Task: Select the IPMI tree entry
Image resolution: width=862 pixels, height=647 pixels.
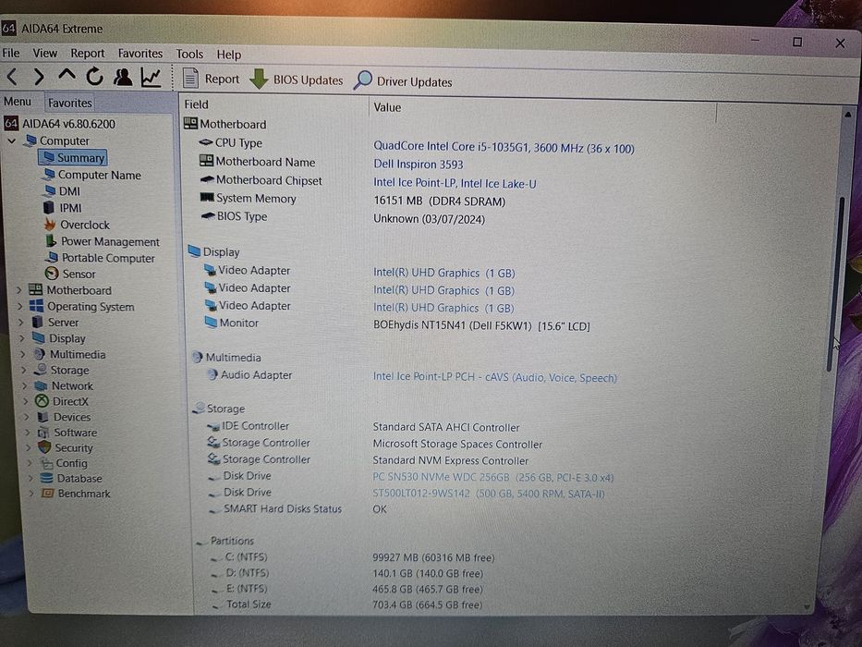Action: pyautogui.click(x=63, y=208)
